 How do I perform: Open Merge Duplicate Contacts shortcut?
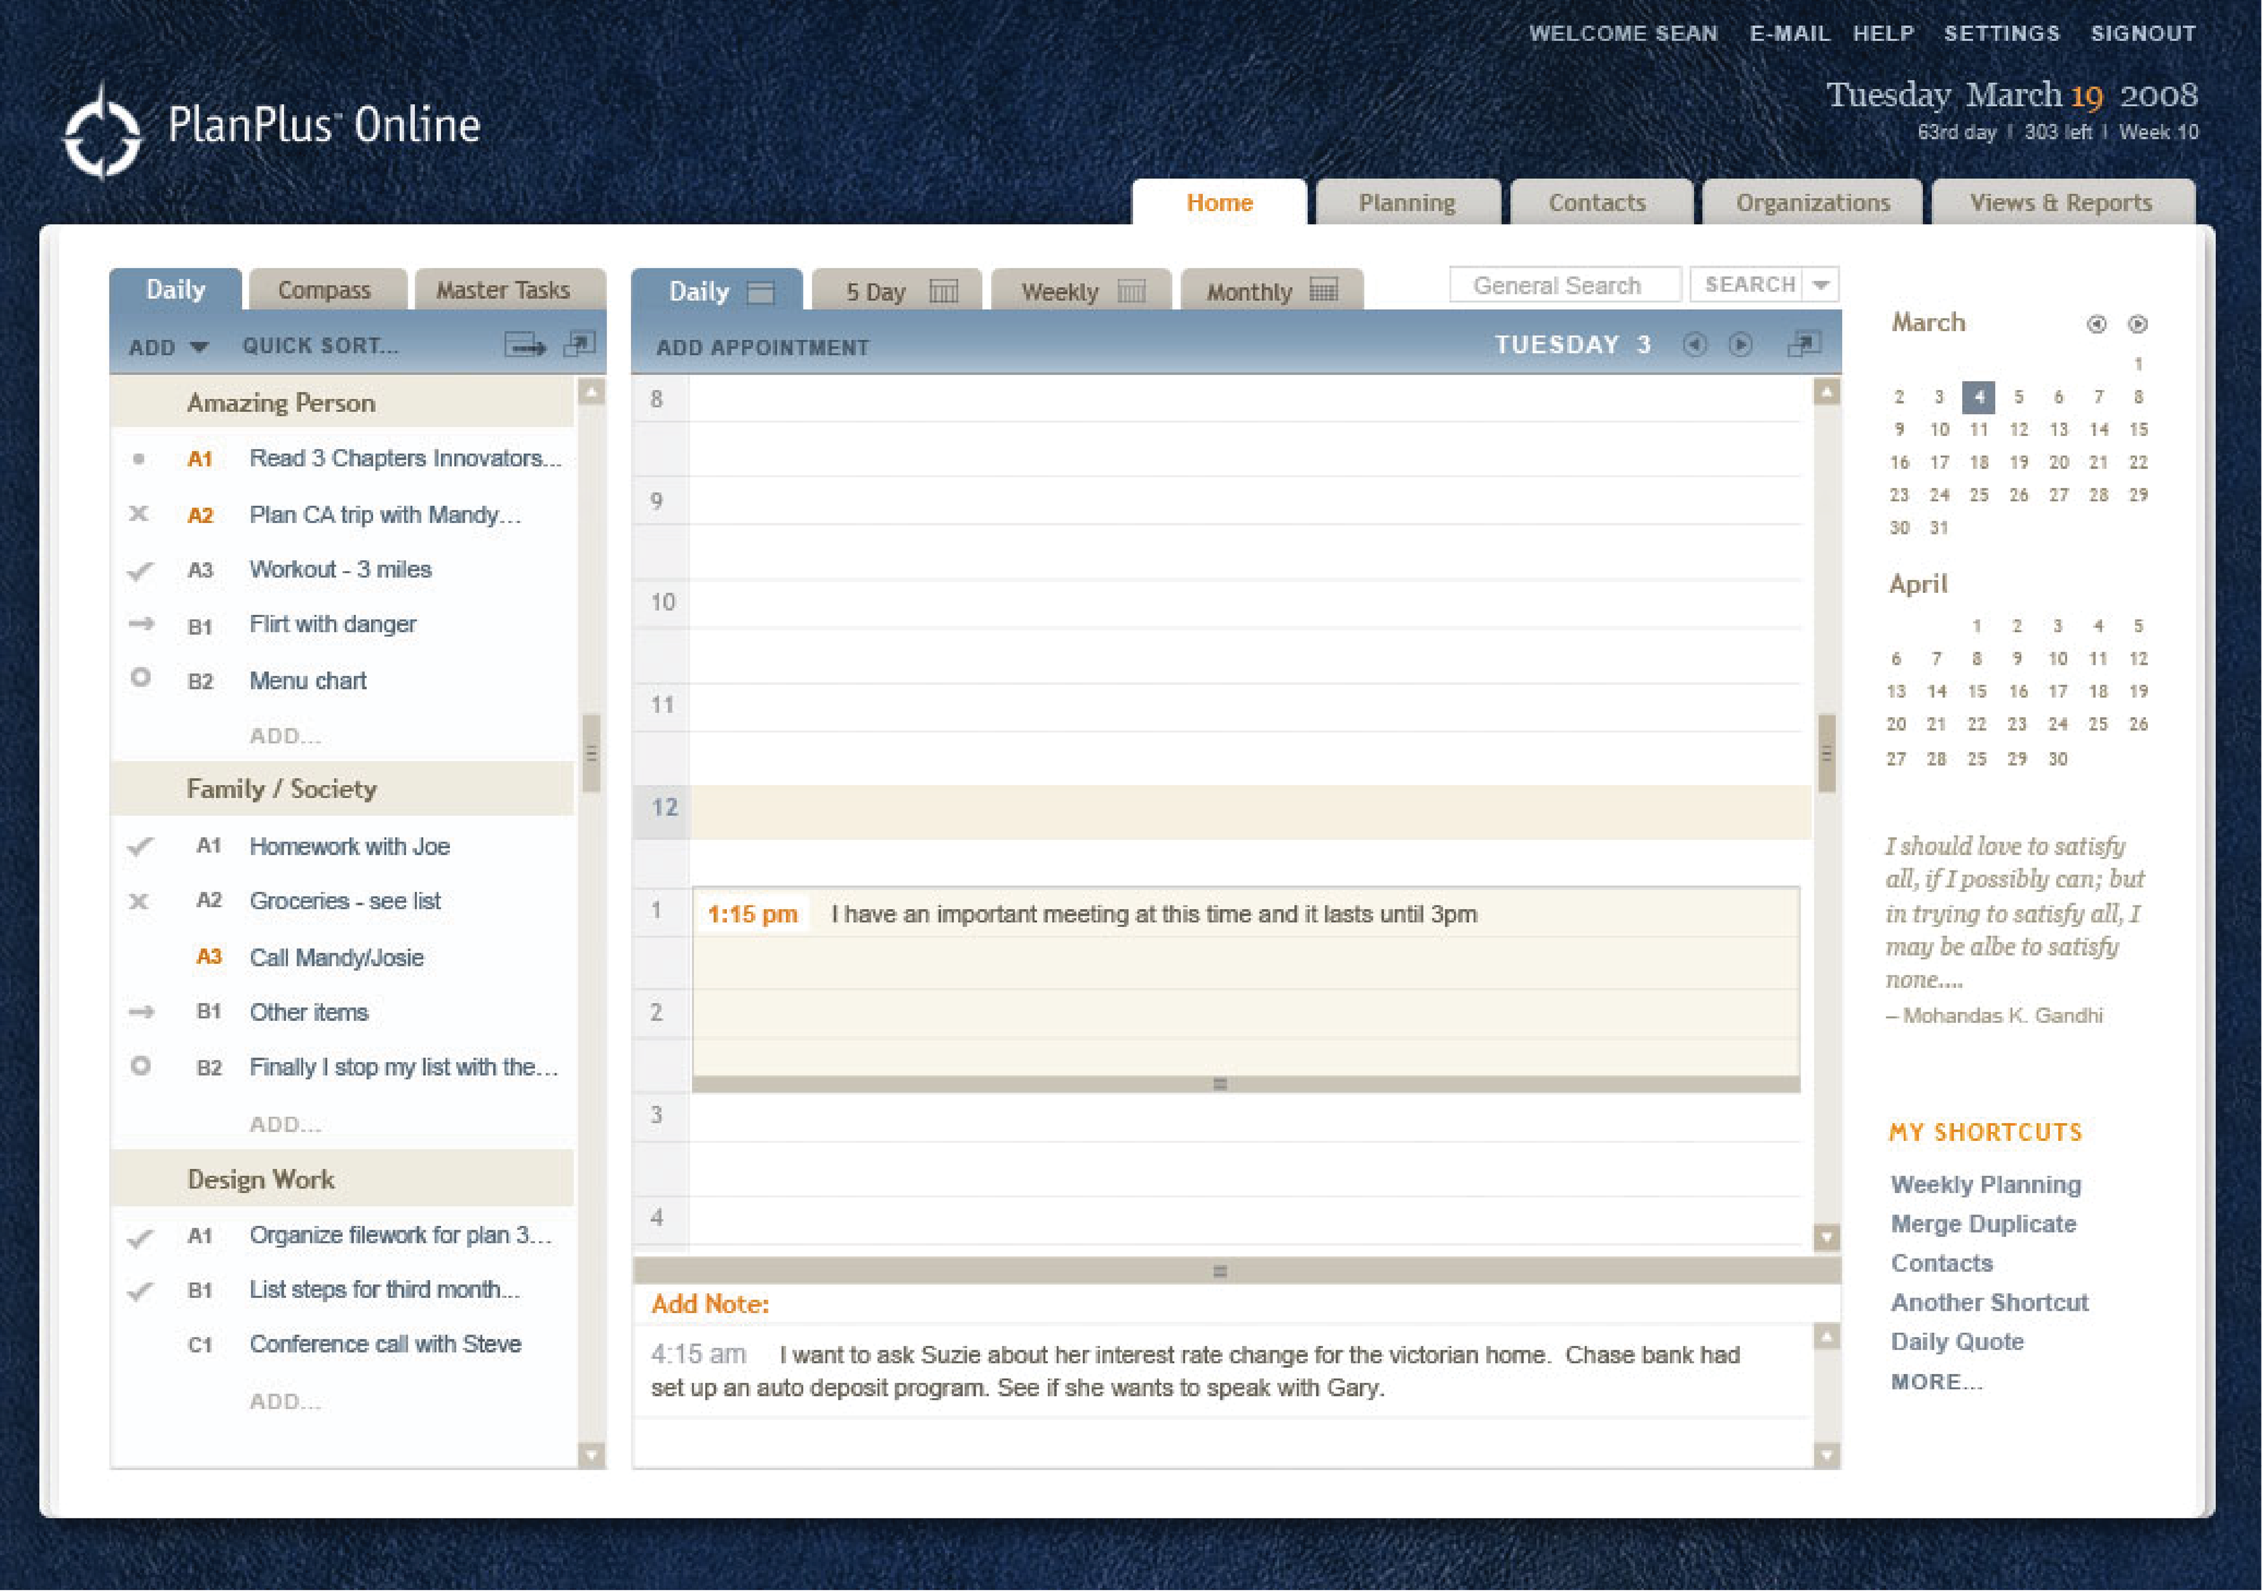coord(1983,1242)
